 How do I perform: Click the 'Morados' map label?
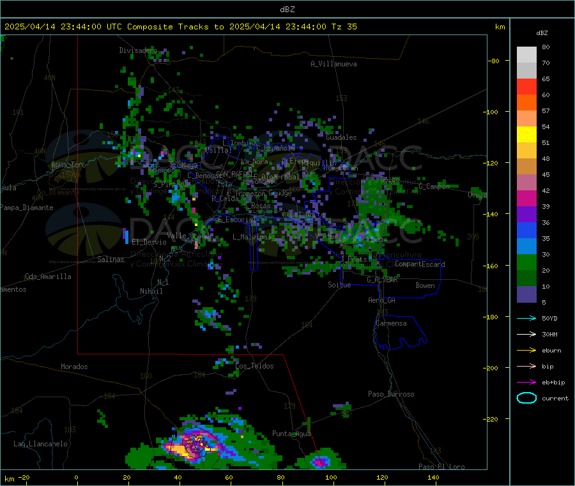pos(74,367)
